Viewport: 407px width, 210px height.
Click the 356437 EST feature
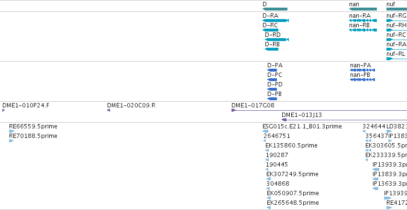tap(368, 141)
